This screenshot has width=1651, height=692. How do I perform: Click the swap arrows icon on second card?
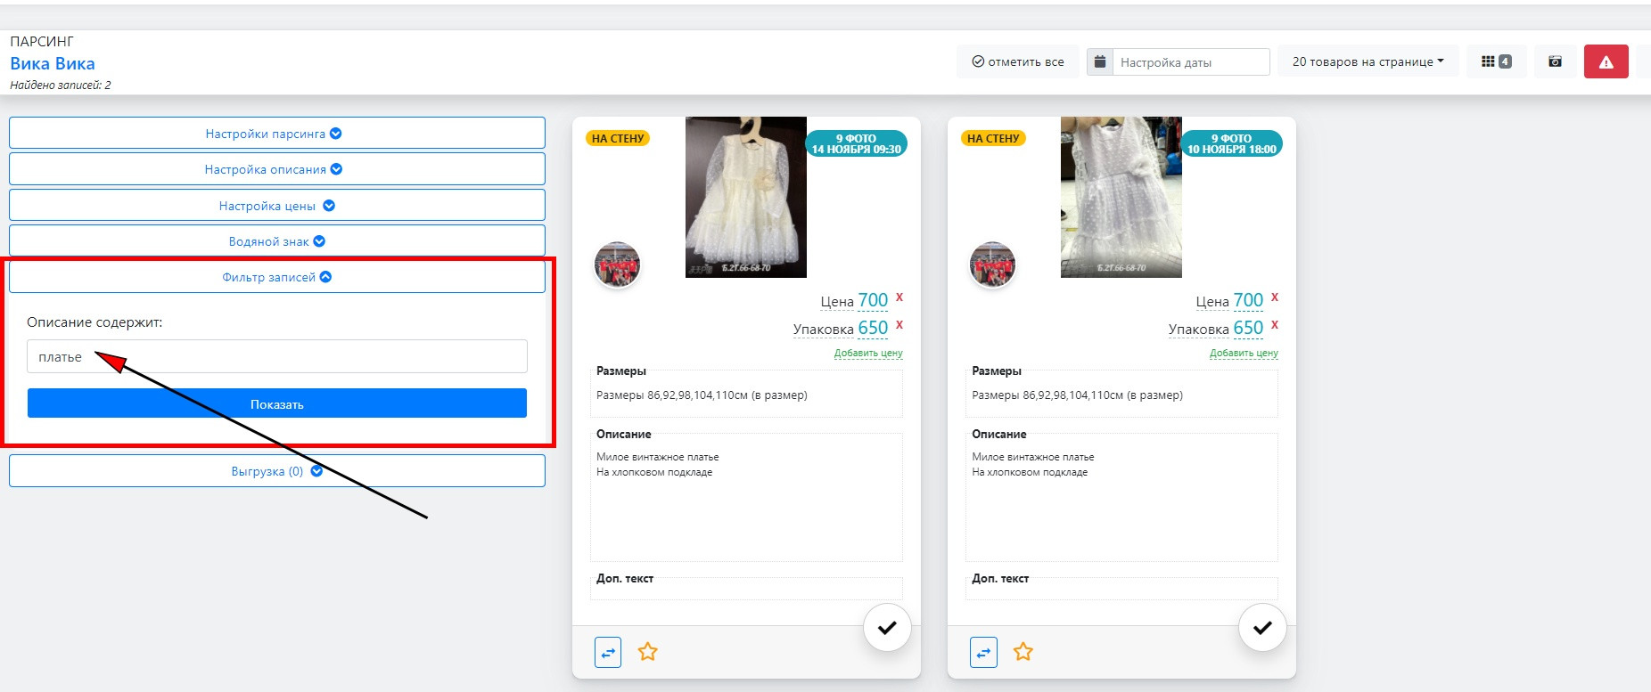[983, 652]
